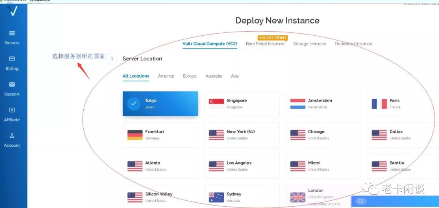Open Support sidebar label
The image size is (439, 208).
[12, 94]
